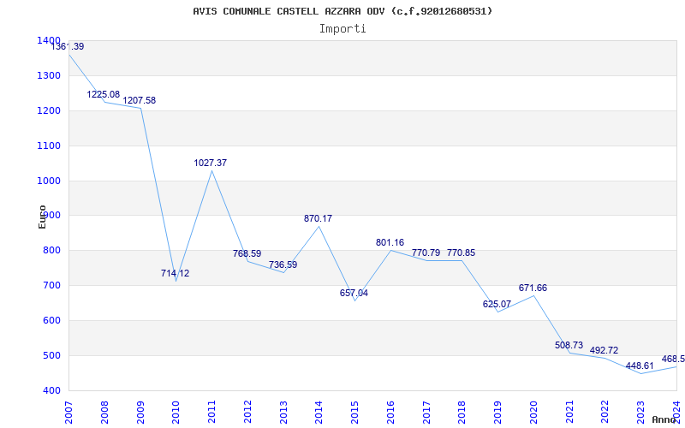
Task: Click the 2007 x-axis year label
Action: click(x=68, y=413)
